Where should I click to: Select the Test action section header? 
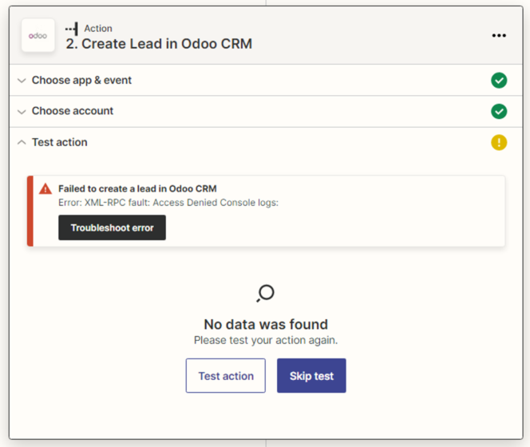[x=60, y=142]
